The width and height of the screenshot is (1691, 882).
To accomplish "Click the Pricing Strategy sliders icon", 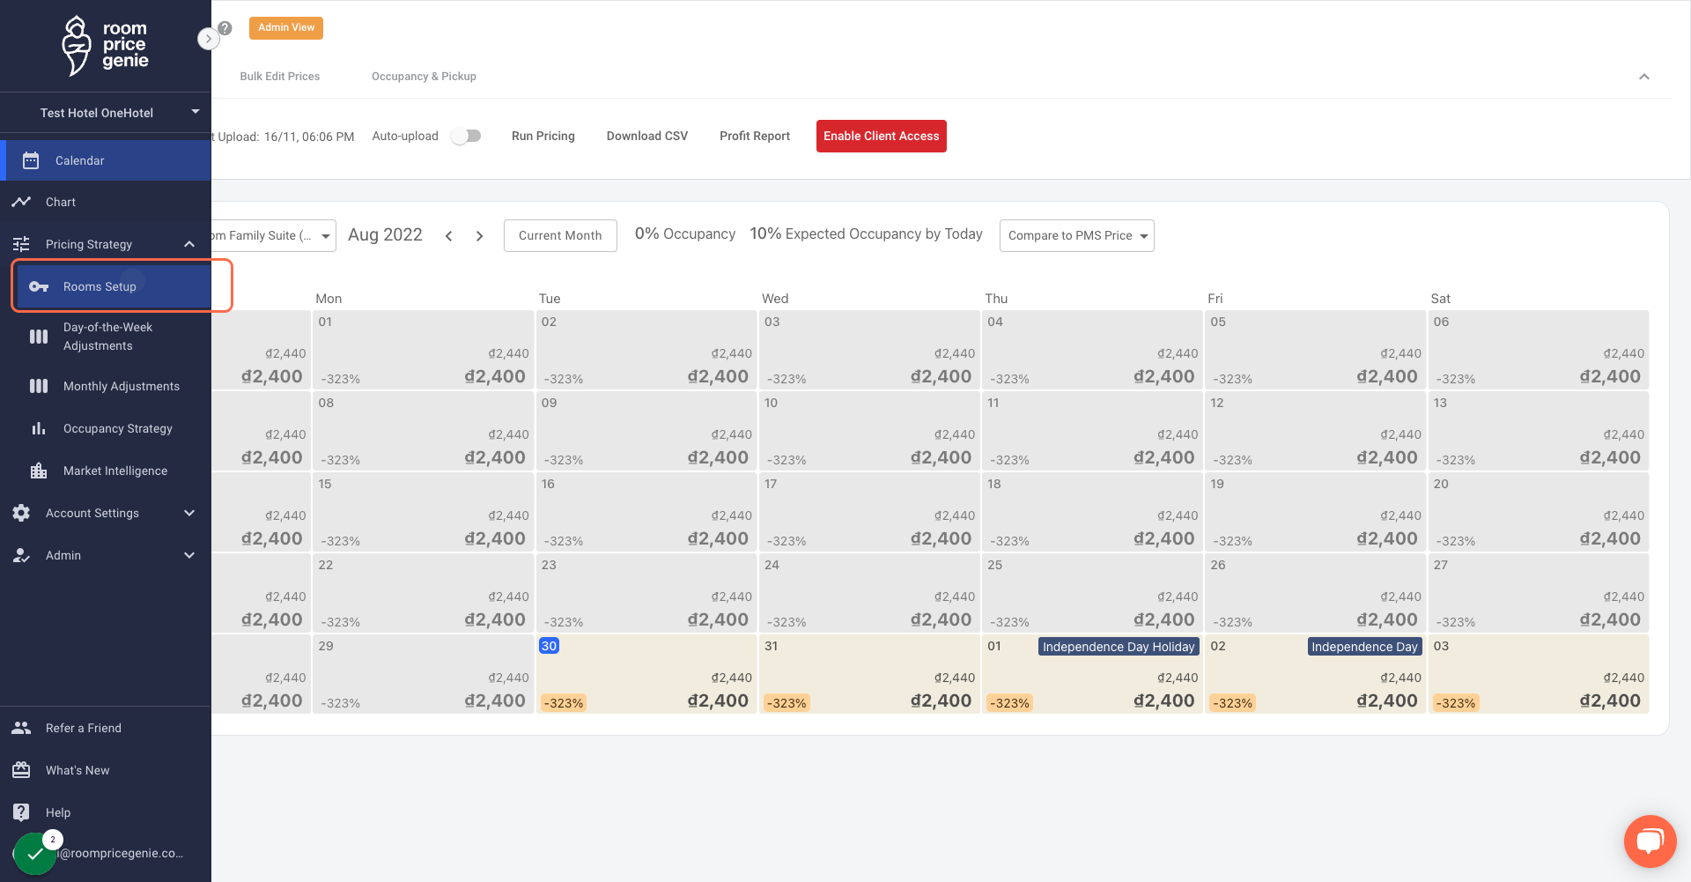I will tap(21, 244).
